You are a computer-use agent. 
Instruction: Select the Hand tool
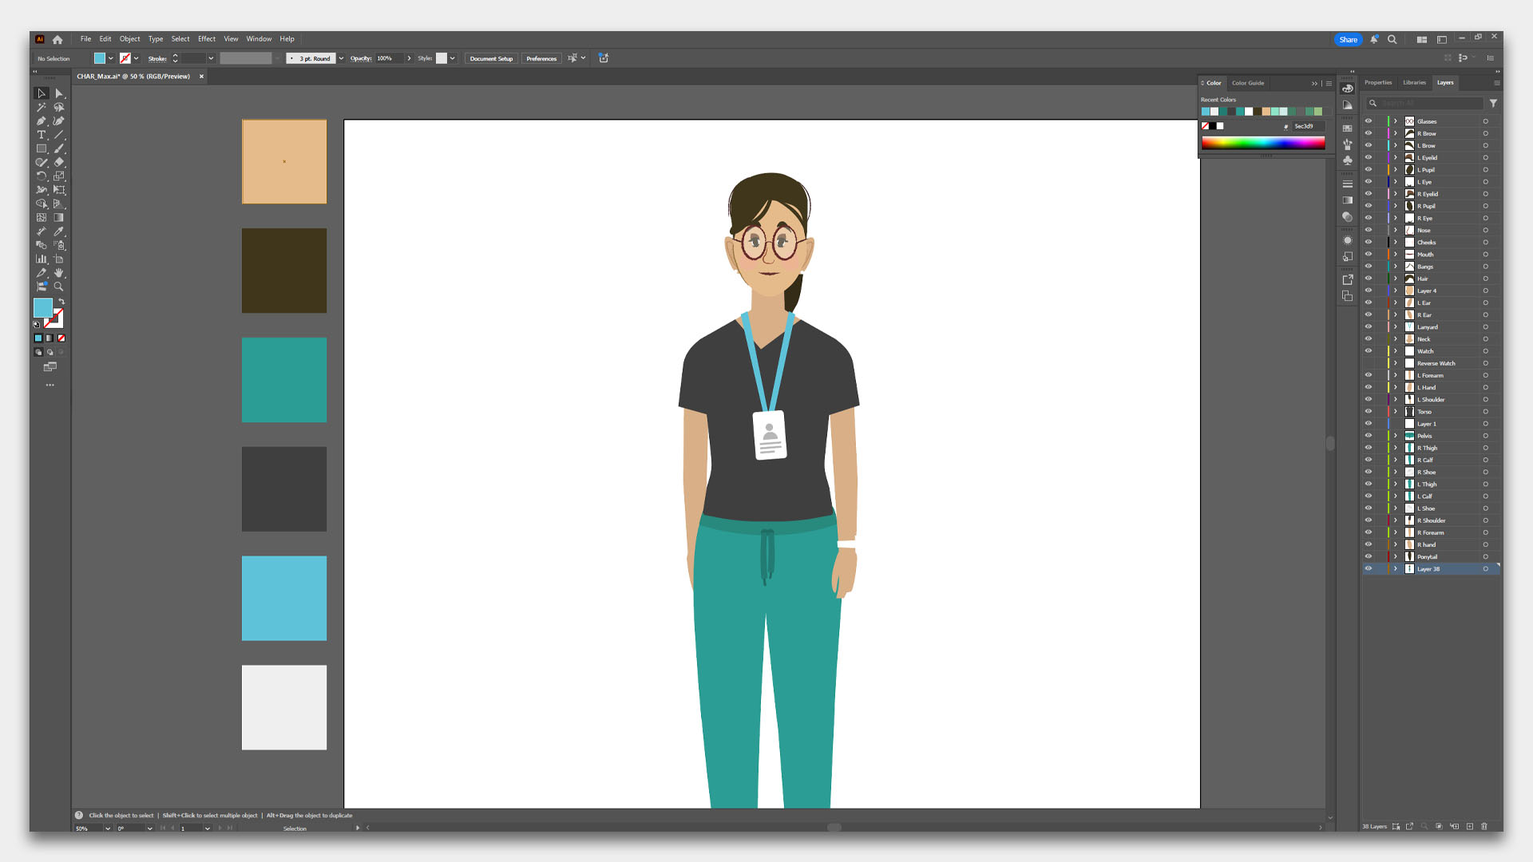pos(59,273)
